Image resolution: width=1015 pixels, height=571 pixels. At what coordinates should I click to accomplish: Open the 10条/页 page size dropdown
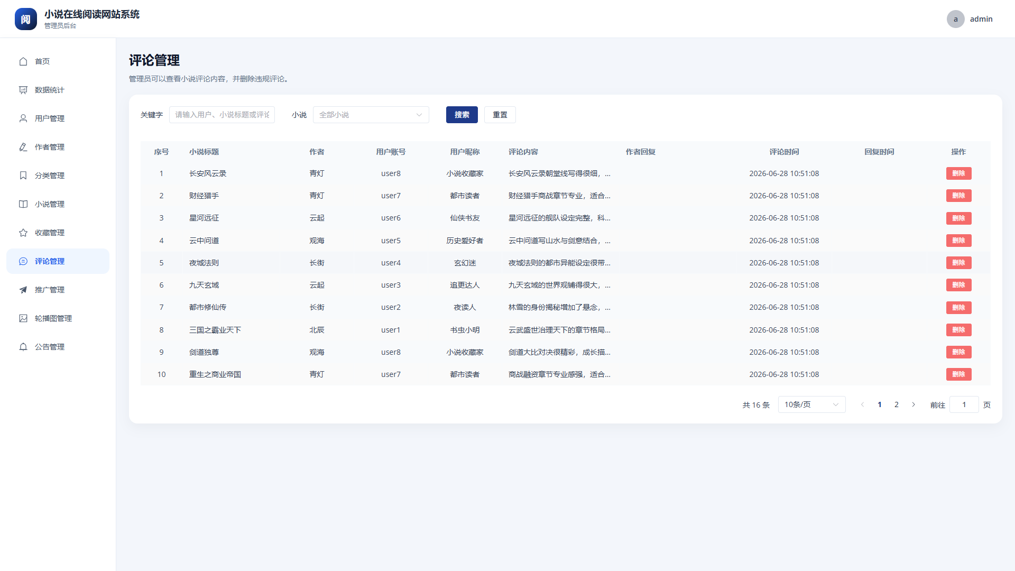[x=811, y=404]
